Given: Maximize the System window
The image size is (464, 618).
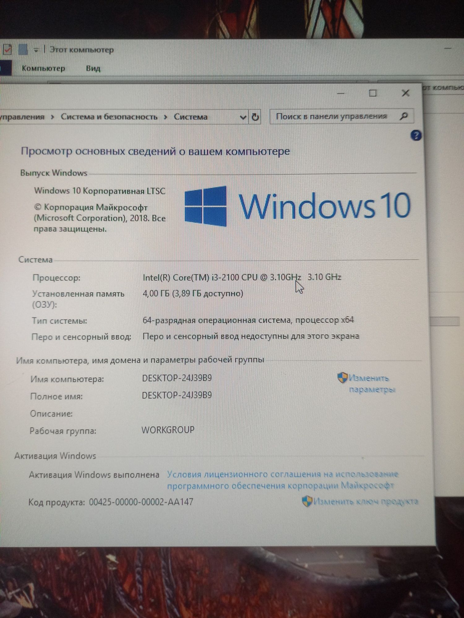Looking at the screenshot, I should [373, 93].
